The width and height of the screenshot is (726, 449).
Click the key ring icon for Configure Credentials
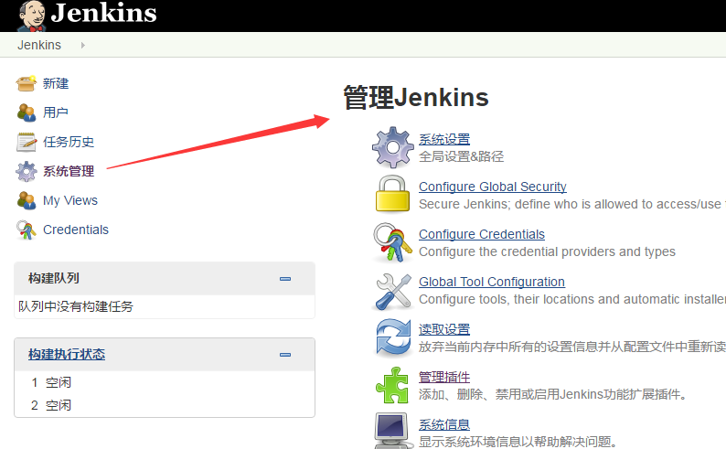(392, 242)
